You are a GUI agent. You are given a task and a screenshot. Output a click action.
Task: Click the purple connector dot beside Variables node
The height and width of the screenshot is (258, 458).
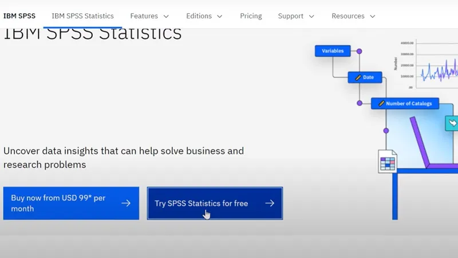(359, 51)
